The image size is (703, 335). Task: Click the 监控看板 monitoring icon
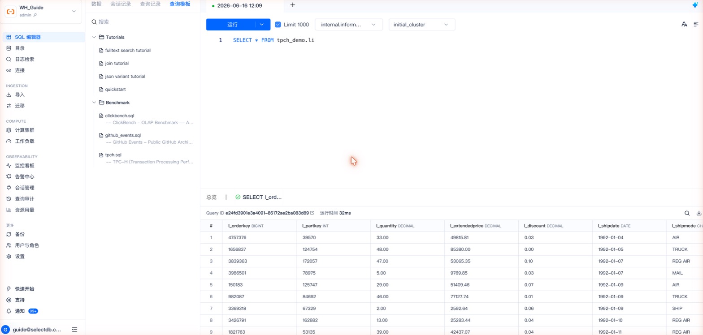9,166
